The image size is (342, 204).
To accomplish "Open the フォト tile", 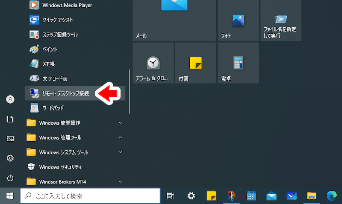I will tap(238, 20).
